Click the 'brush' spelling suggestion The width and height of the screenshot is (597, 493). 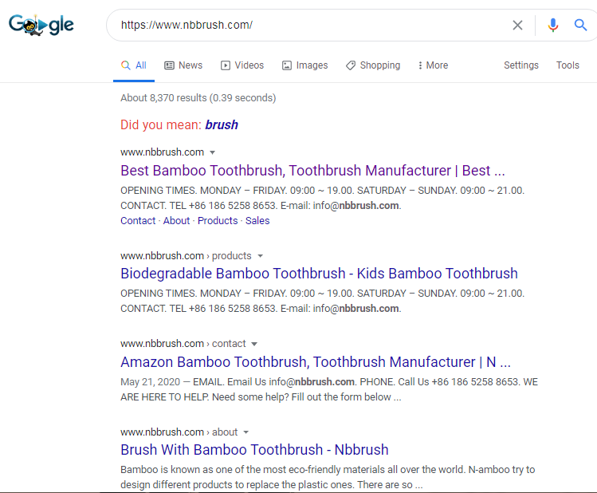pos(222,125)
